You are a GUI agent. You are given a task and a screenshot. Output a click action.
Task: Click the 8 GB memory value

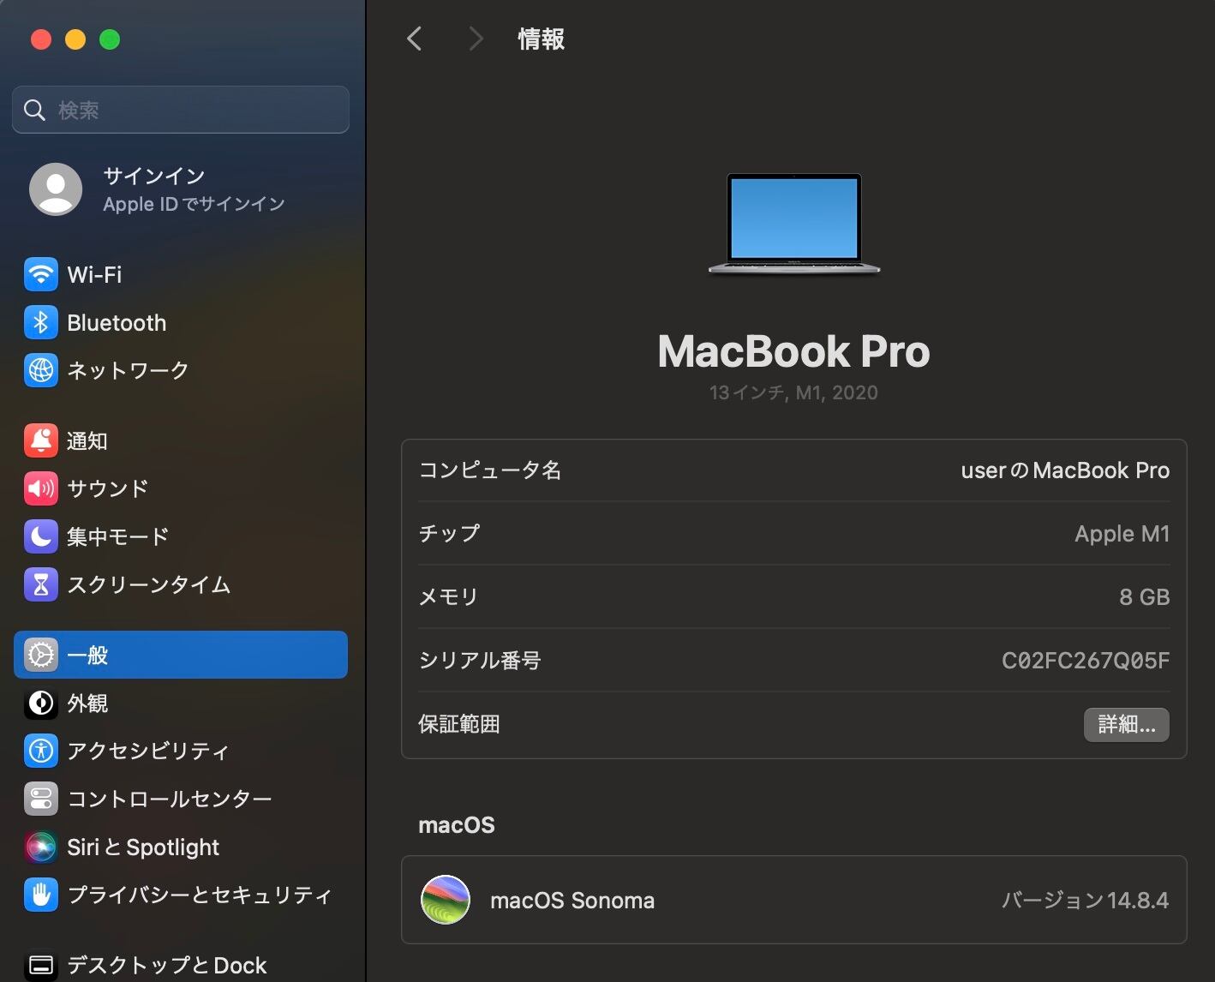pyautogui.click(x=1145, y=597)
